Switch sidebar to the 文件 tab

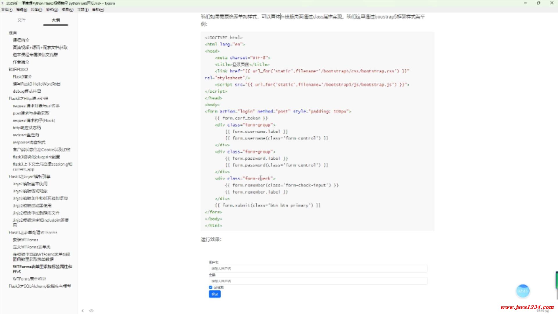click(x=22, y=20)
